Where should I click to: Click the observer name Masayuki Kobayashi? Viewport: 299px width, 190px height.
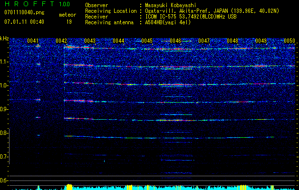click(x=170, y=5)
